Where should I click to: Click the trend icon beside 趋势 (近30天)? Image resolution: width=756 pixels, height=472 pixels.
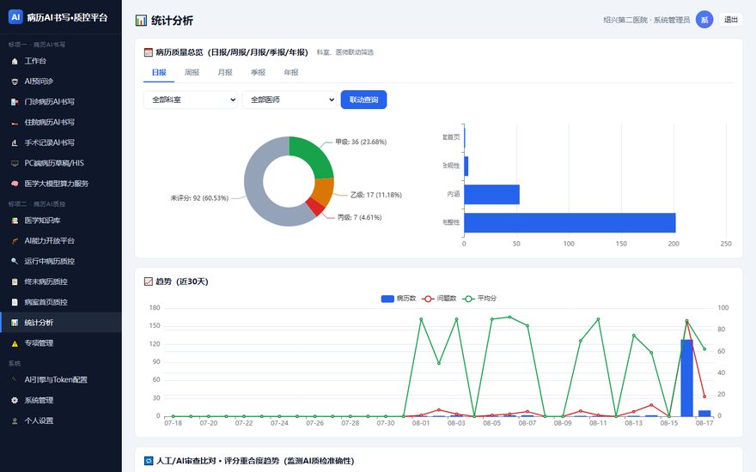tap(149, 281)
